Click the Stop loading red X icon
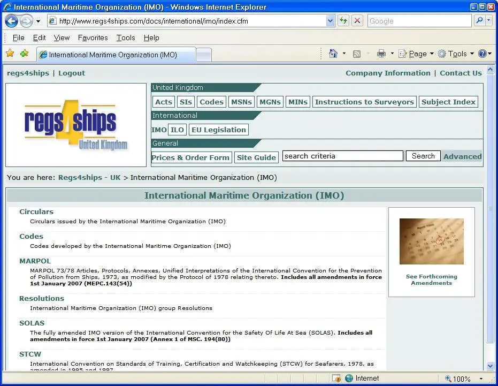The image size is (498, 386). click(x=357, y=21)
